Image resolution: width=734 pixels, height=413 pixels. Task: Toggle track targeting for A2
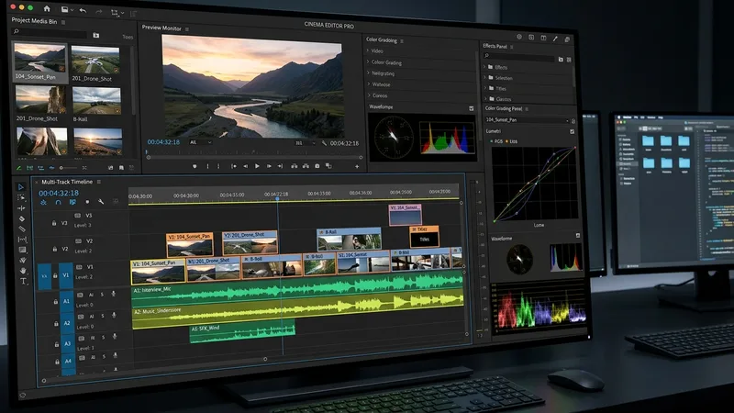click(x=67, y=323)
